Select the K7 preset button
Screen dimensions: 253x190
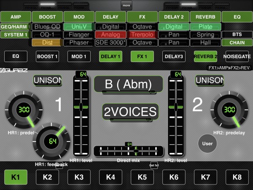pyautogui.click(x=205, y=177)
